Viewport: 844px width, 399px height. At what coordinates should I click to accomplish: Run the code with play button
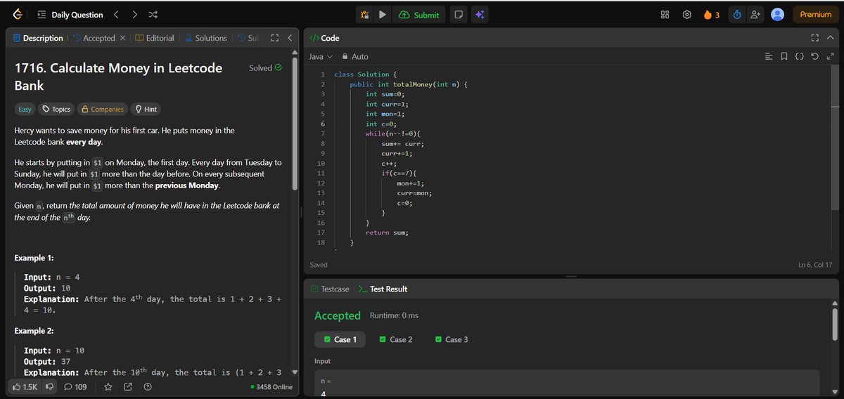pos(383,15)
